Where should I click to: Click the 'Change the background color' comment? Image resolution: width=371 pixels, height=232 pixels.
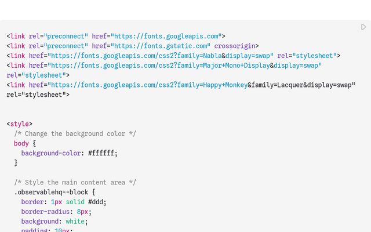tap(75, 134)
